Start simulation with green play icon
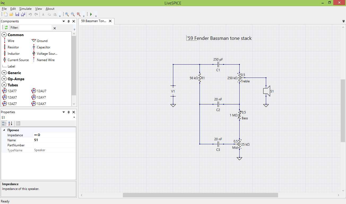Viewport: 346px width, 204px height. [91, 14]
